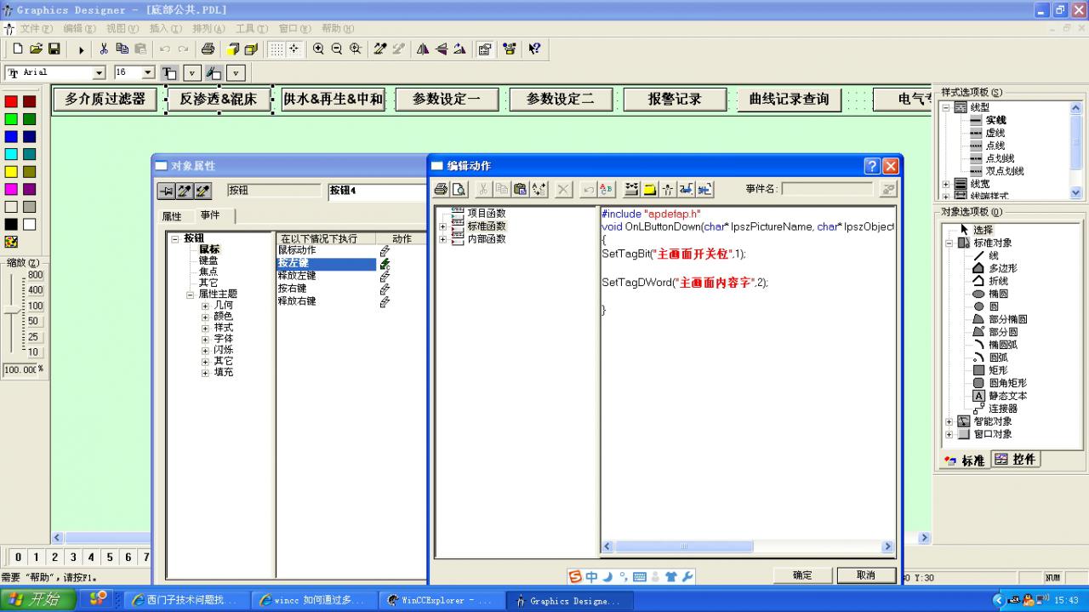The height and width of the screenshot is (612, 1089).
Task: Expand the 内部函数 tree node
Action: (x=442, y=239)
